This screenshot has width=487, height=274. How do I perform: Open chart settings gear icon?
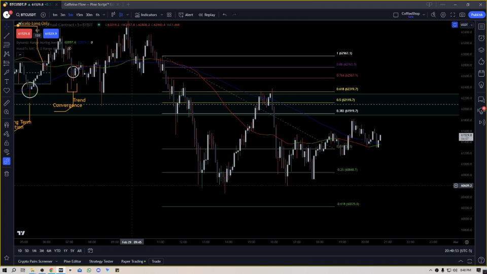click(x=443, y=15)
